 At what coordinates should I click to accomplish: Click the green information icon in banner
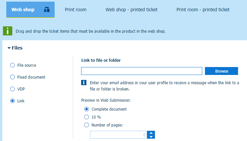point(8,31)
